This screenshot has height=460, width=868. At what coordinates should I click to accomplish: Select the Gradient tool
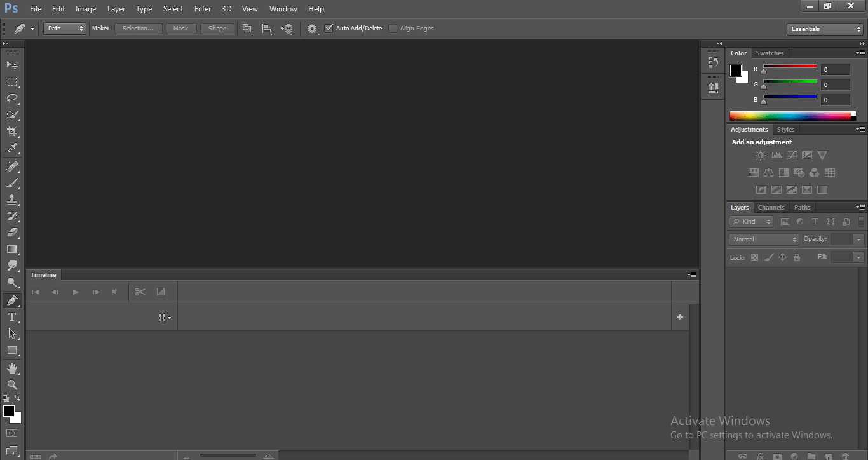pyautogui.click(x=12, y=249)
